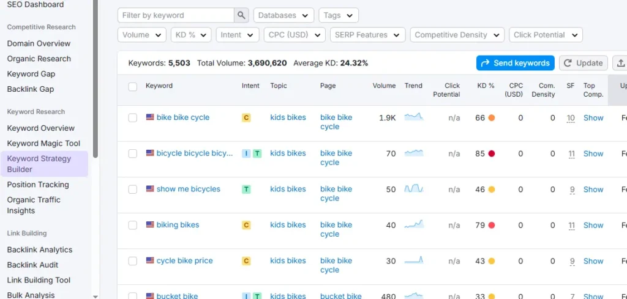
Task: Check the box for show me bicycles
Action: pos(133,190)
